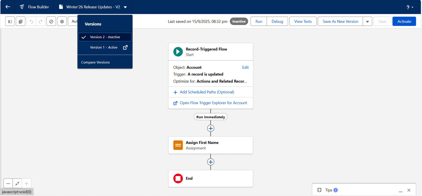
Task: Click the orange Assignment element icon
Action: coord(178,145)
